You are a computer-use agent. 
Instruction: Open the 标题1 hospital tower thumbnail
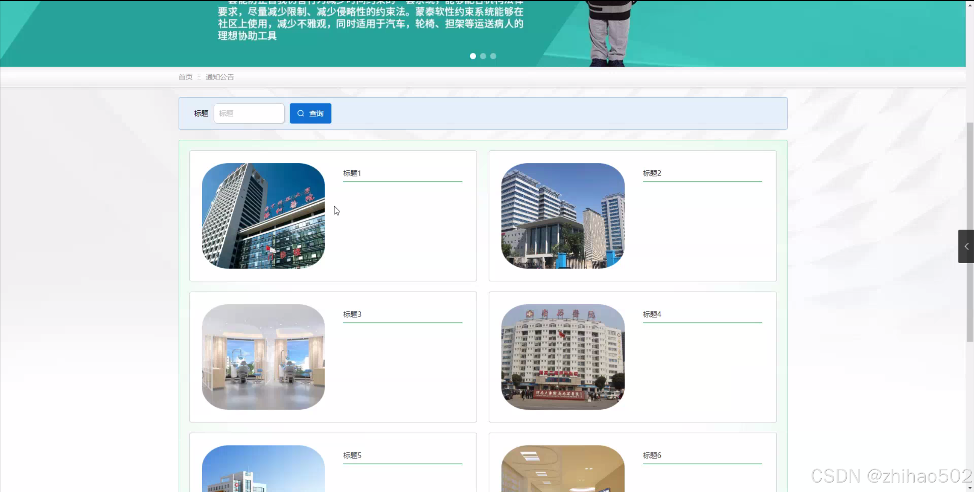pos(263,216)
